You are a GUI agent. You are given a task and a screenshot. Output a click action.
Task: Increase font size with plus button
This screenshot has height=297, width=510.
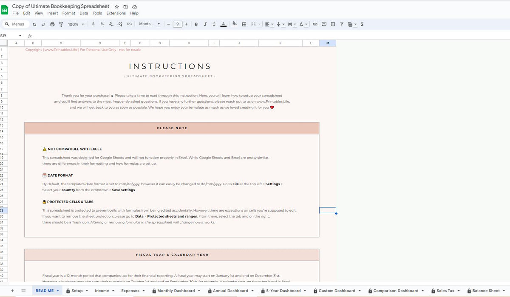186,24
